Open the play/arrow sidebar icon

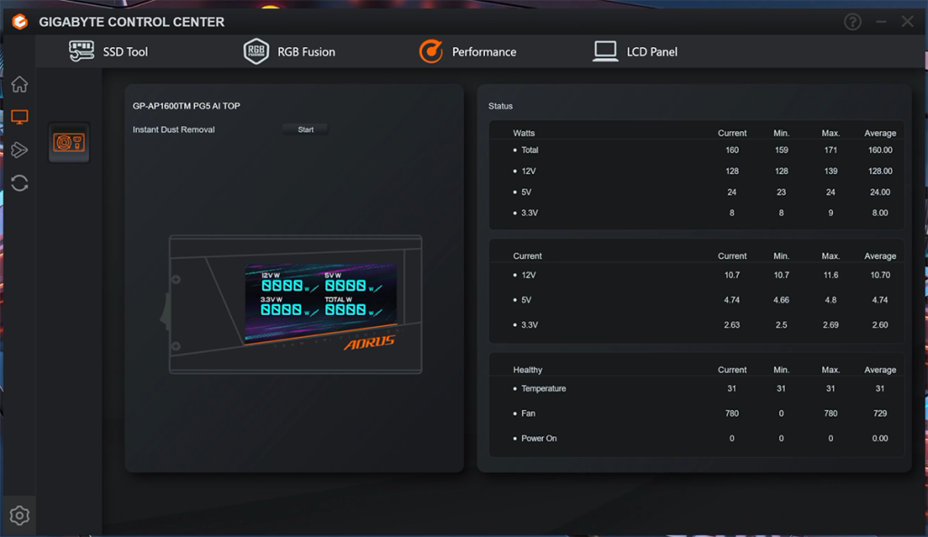coord(20,150)
